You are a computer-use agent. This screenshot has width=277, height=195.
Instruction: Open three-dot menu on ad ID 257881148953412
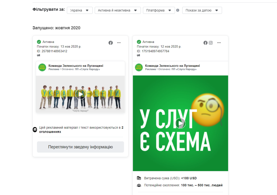[x=119, y=43]
